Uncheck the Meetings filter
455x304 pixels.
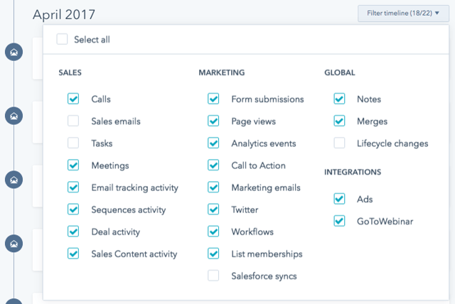pos(73,165)
